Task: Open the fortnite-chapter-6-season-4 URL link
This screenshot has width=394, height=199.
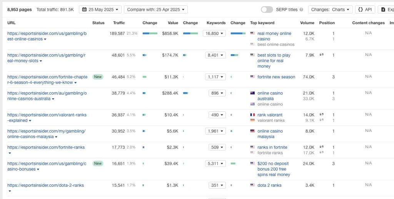Action: click(47, 80)
